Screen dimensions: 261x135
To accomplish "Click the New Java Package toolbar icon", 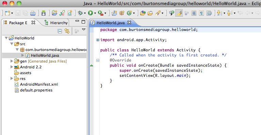I will pyautogui.click(x=114, y=13).
